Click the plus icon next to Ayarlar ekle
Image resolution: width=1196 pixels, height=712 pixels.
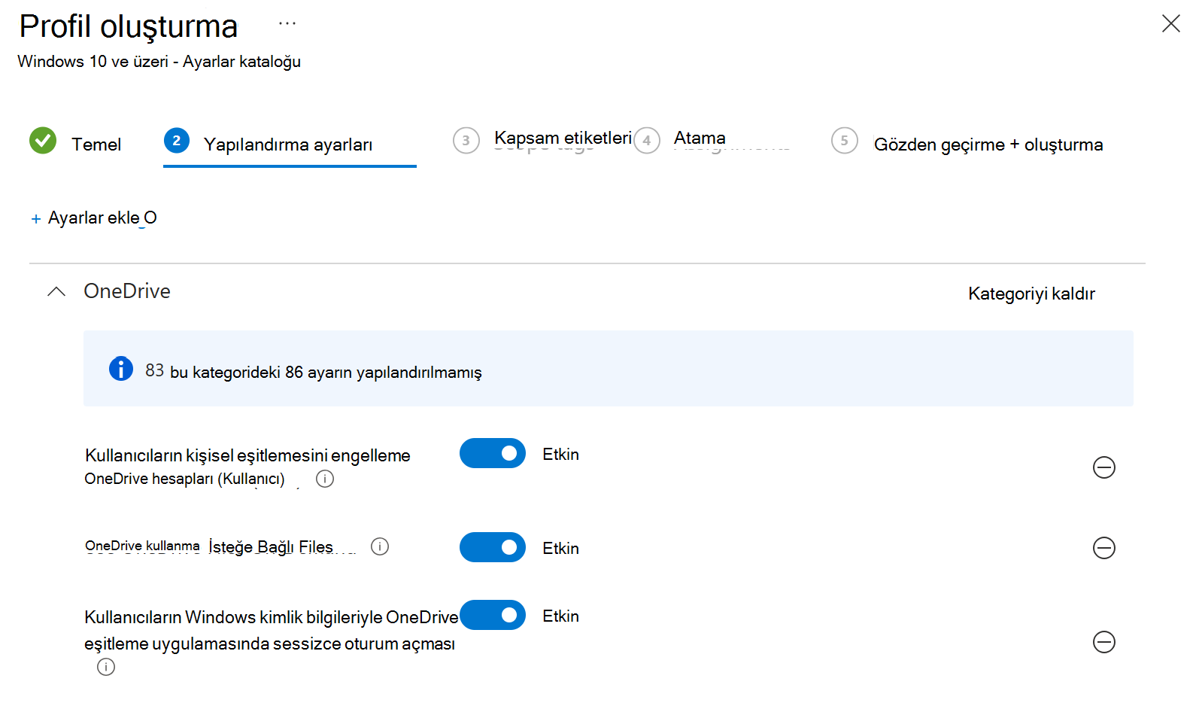point(36,219)
